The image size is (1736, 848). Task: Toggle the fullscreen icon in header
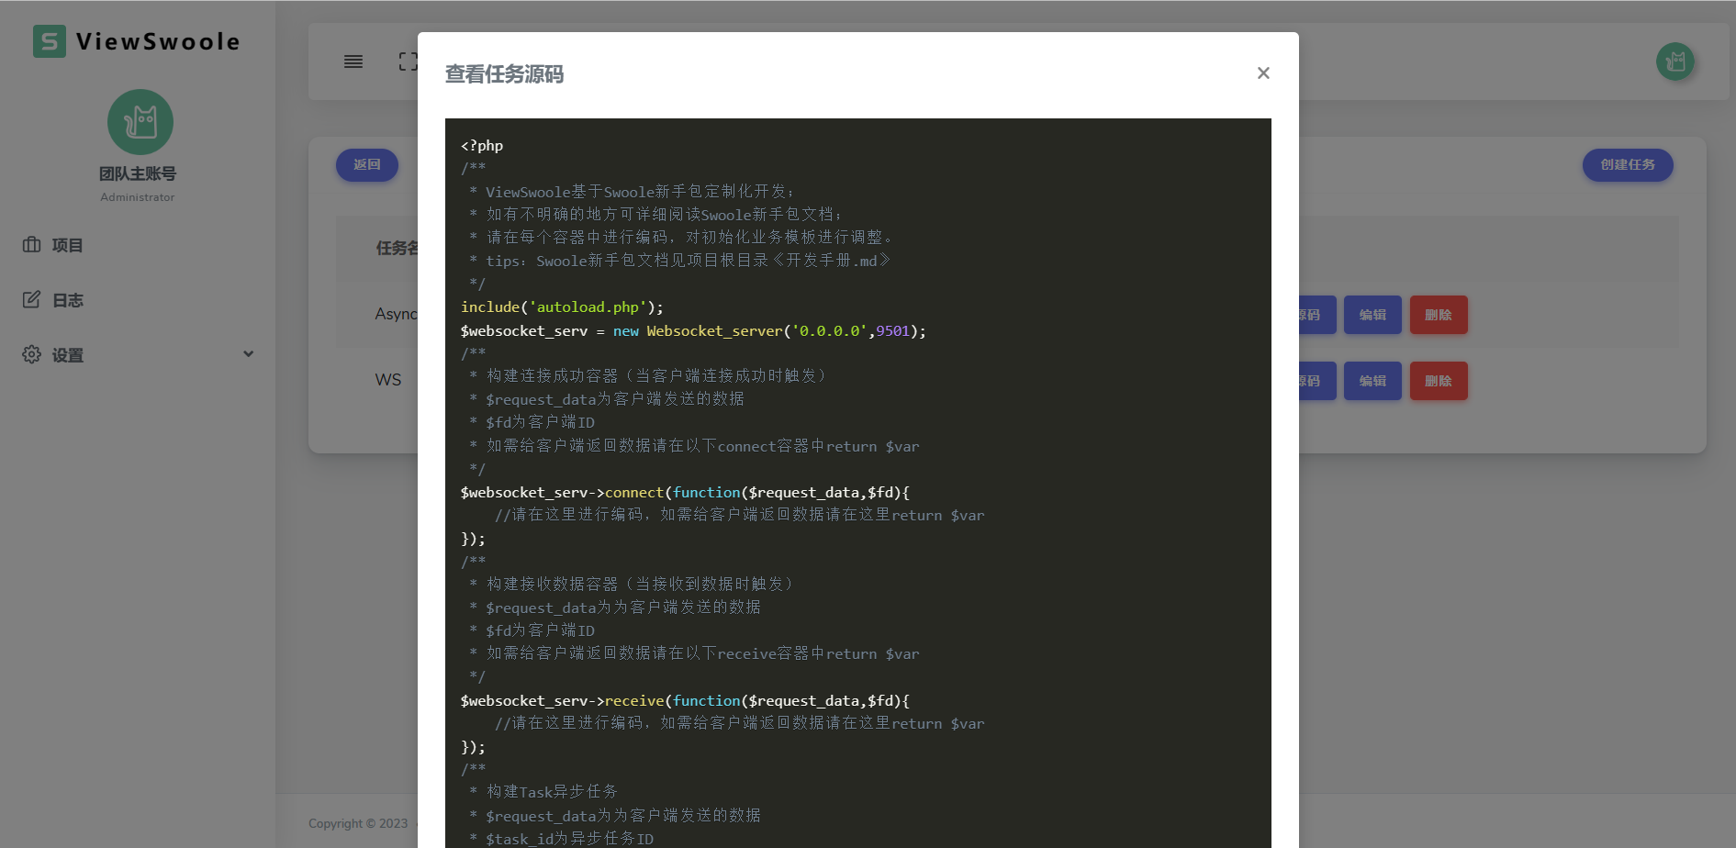[408, 61]
